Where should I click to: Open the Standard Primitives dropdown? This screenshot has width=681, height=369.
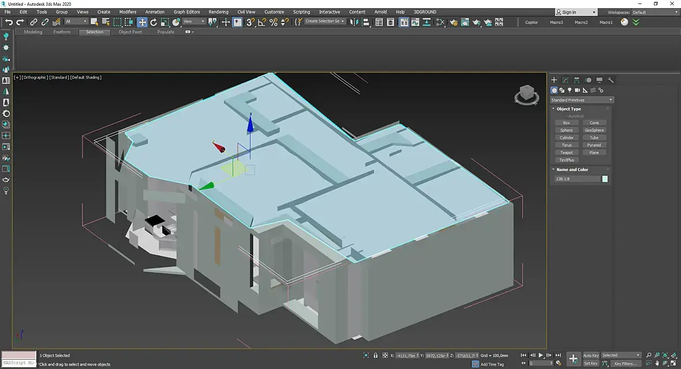(x=582, y=100)
